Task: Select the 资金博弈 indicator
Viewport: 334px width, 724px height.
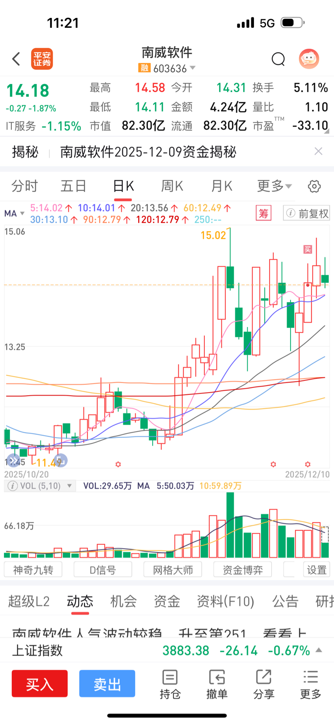Action: pyautogui.click(x=243, y=570)
